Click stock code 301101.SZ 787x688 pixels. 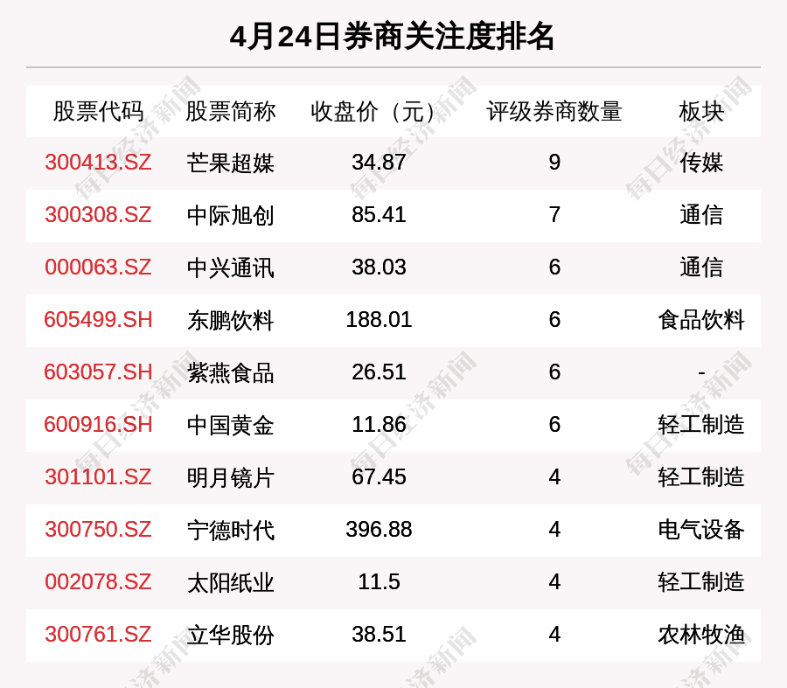[98, 476]
